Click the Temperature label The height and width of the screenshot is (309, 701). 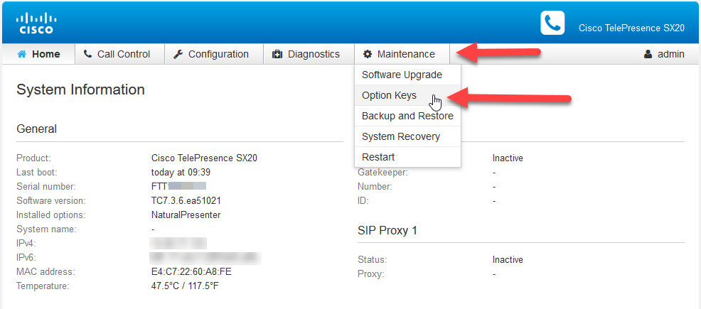[43, 286]
